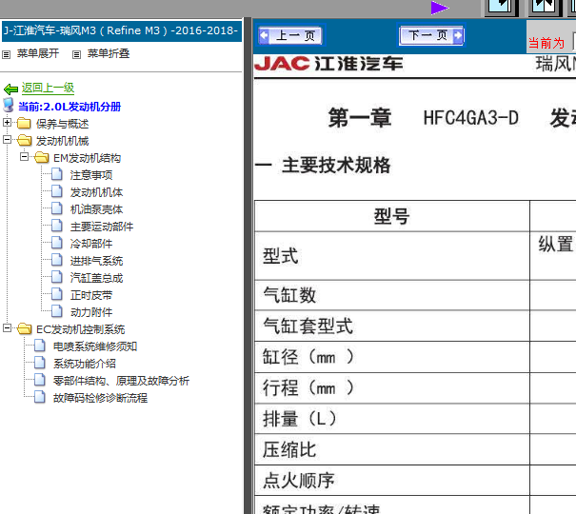This screenshot has width=576, height=514.
Task: Click document icon beside 汽缸盖总成
Action: coord(56,277)
